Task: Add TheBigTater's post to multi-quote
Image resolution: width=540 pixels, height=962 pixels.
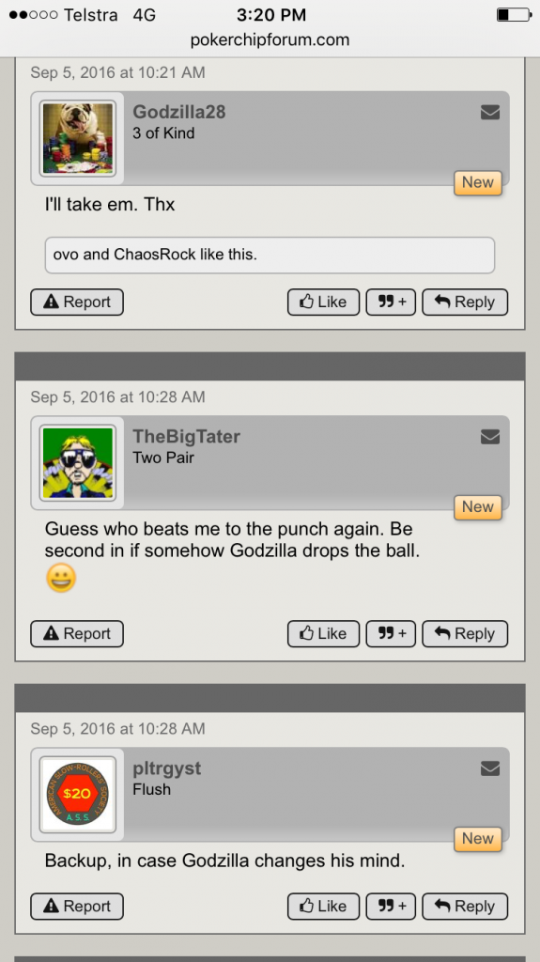Action: [x=391, y=634]
